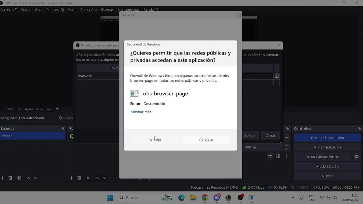Click Permitir in Windows security dialog
The image size is (363, 204).
tap(155, 140)
